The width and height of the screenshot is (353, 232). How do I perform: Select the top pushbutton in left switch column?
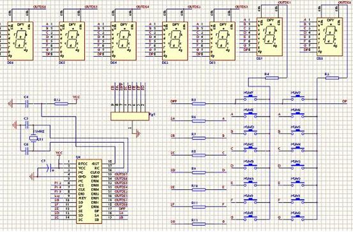pos(250,98)
